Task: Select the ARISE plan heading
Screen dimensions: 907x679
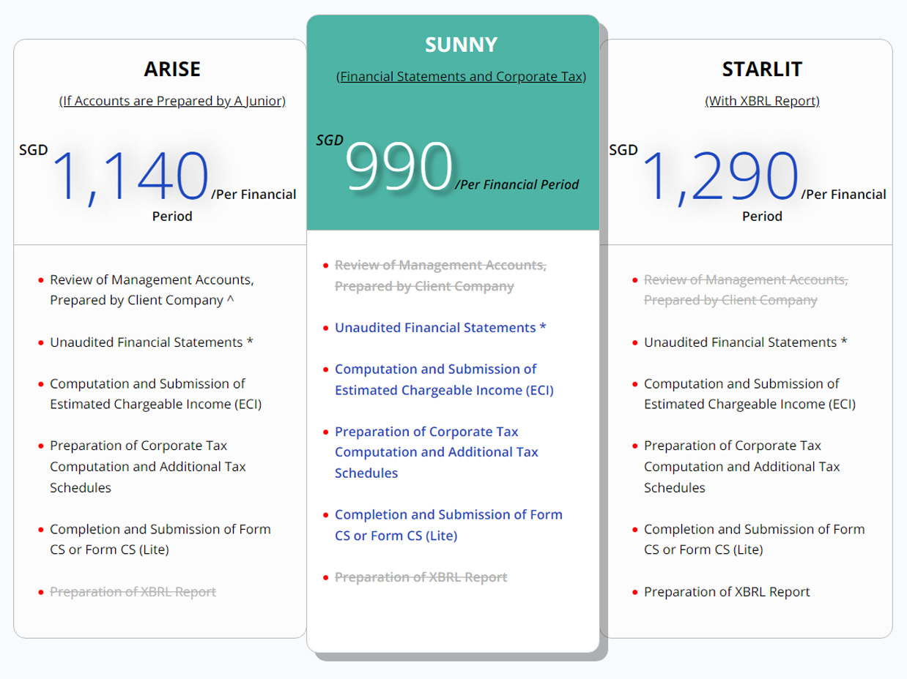Action: point(172,69)
